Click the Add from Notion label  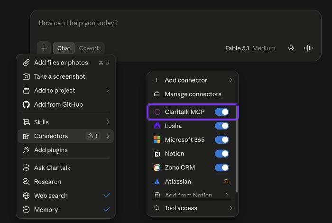pos(188,195)
